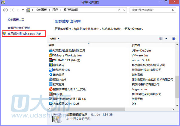180x126 pixels.
Task: Select 控制面板 in the breadcrumb path
Action: (x=41, y=10)
